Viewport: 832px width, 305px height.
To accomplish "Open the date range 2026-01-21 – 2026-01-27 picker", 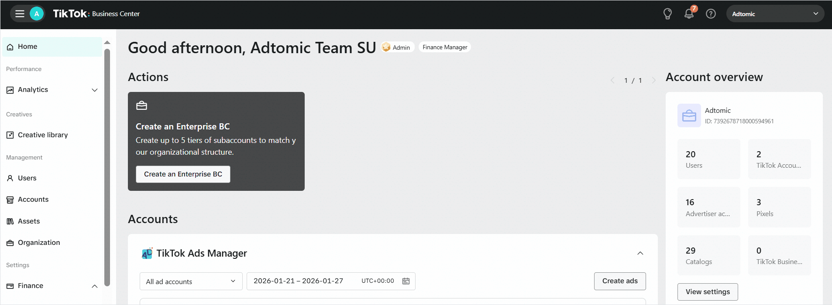I will pos(331,281).
